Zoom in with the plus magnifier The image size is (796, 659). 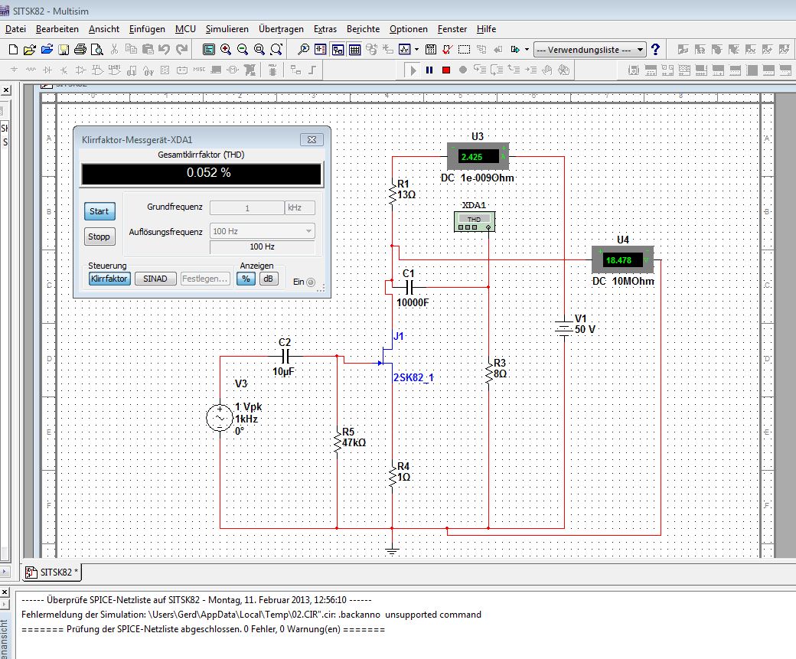(x=225, y=49)
